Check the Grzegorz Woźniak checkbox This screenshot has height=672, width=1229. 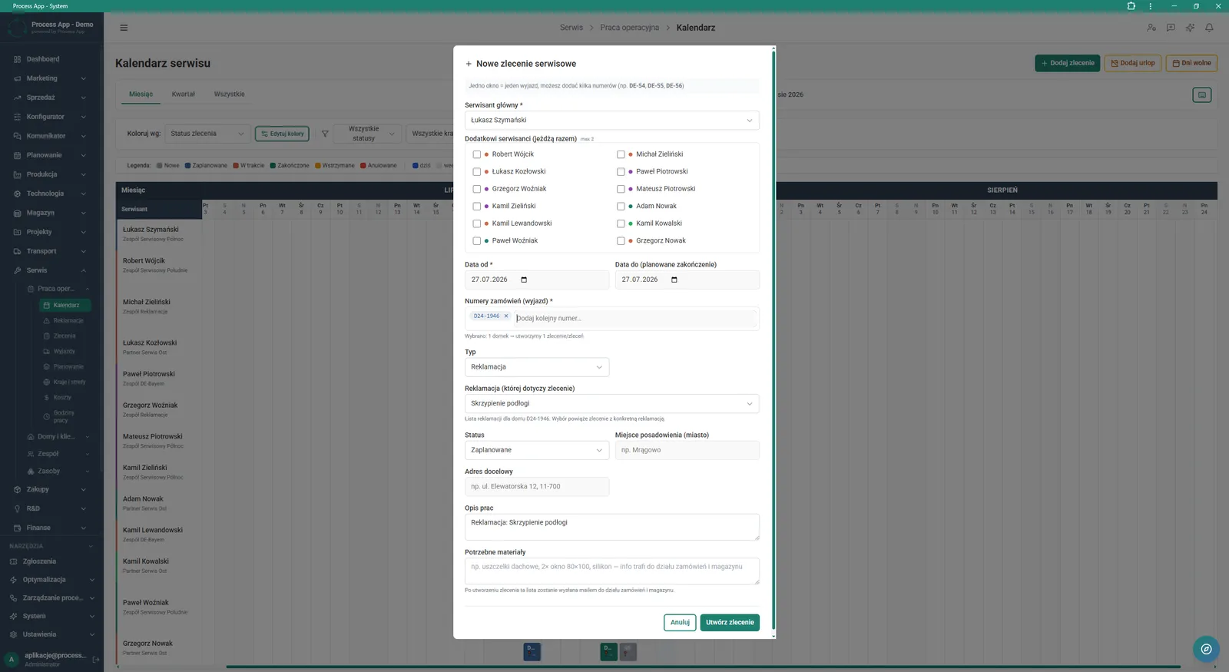click(476, 189)
